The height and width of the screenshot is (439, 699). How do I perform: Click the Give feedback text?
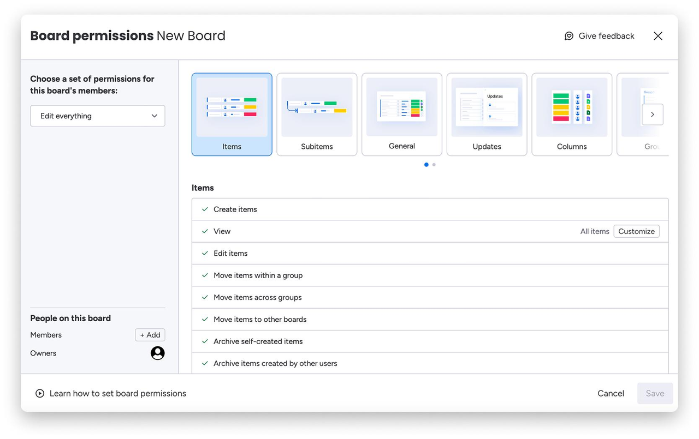click(607, 36)
